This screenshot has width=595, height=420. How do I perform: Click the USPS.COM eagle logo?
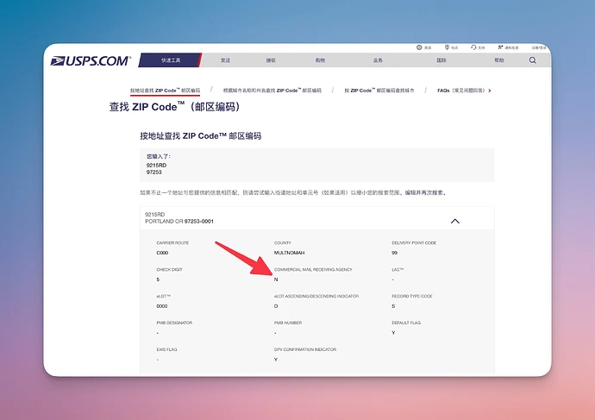[x=91, y=61]
